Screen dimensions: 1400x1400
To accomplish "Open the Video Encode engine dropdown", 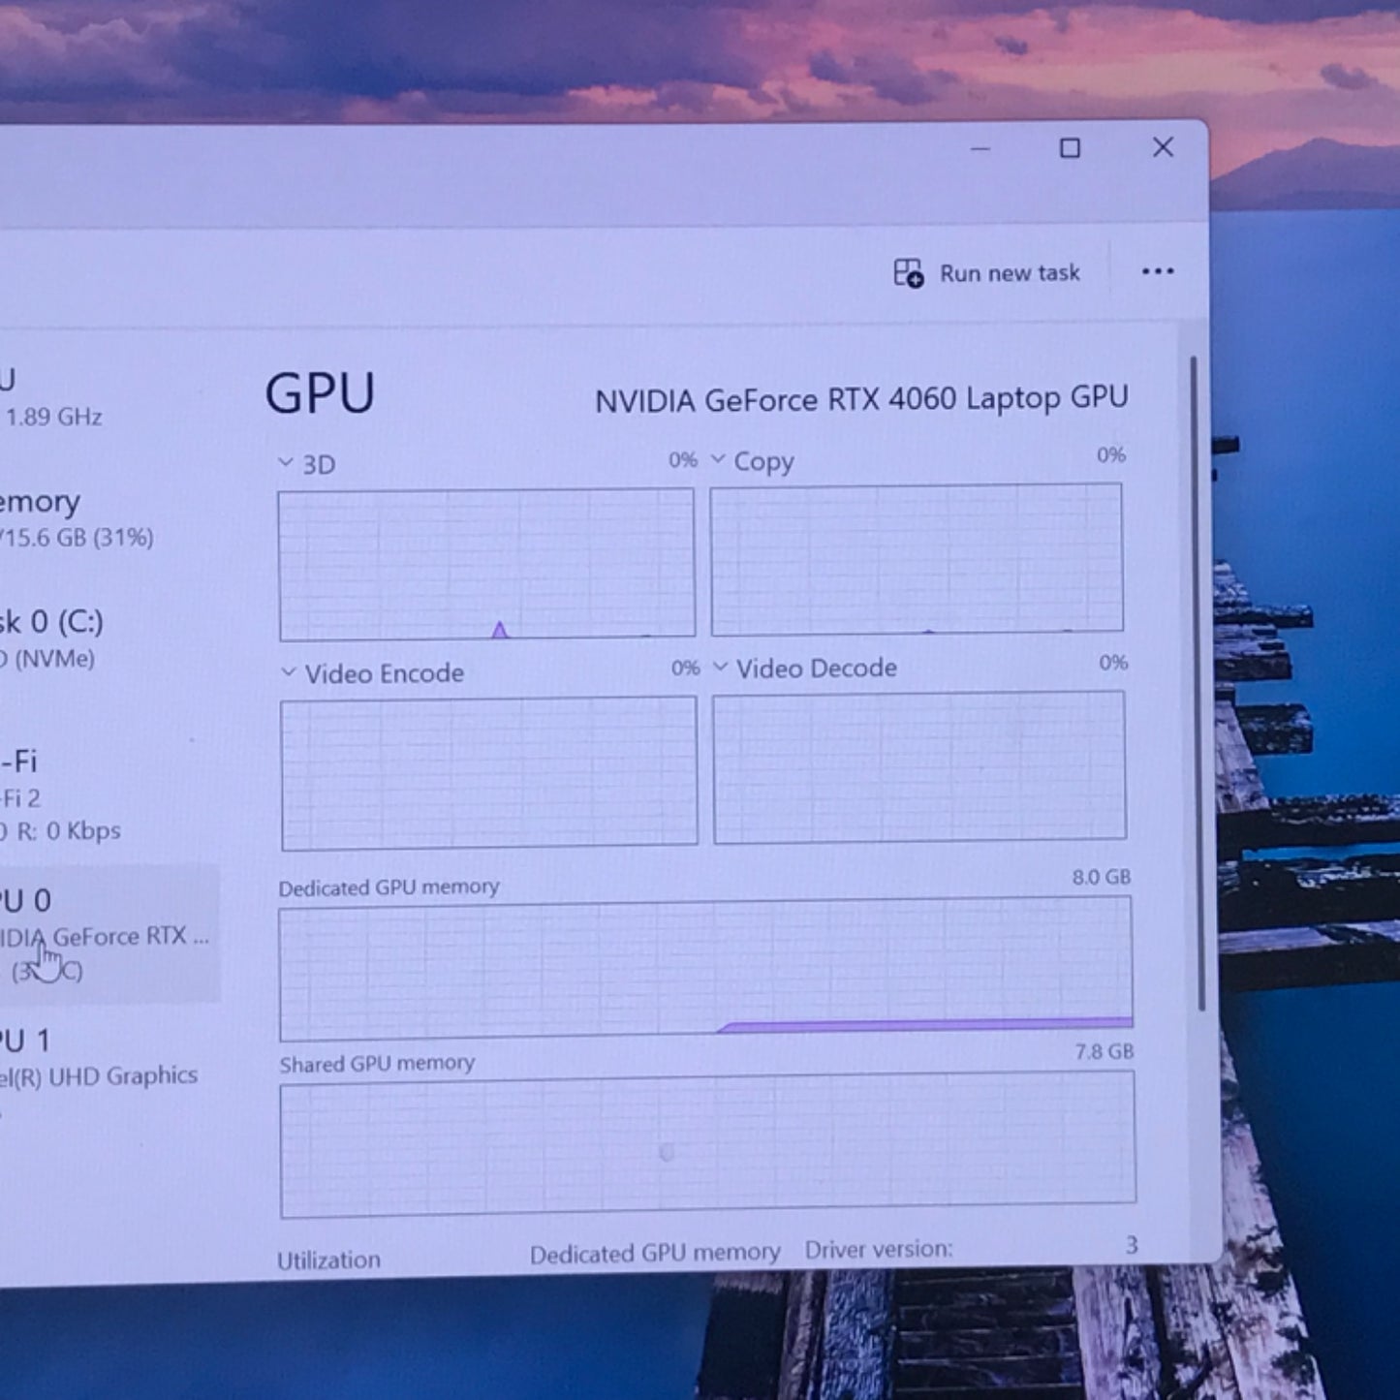I will click(x=289, y=671).
